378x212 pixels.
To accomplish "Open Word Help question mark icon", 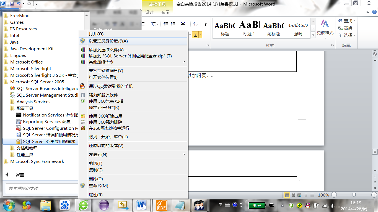I will (374, 12).
